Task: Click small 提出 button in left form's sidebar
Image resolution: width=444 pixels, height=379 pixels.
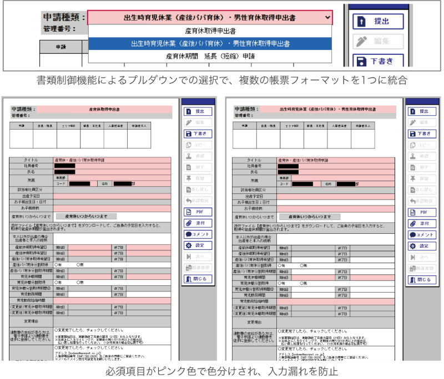Action: pyautogui.click(x=198, y=111)
